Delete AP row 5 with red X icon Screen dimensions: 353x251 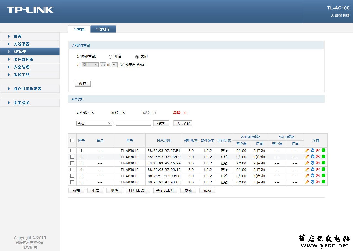318,176
